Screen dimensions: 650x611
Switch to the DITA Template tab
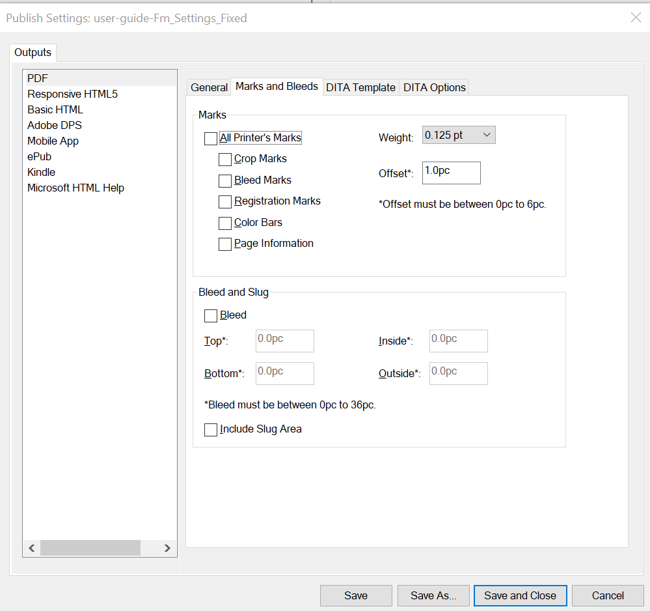pos(360,87)
